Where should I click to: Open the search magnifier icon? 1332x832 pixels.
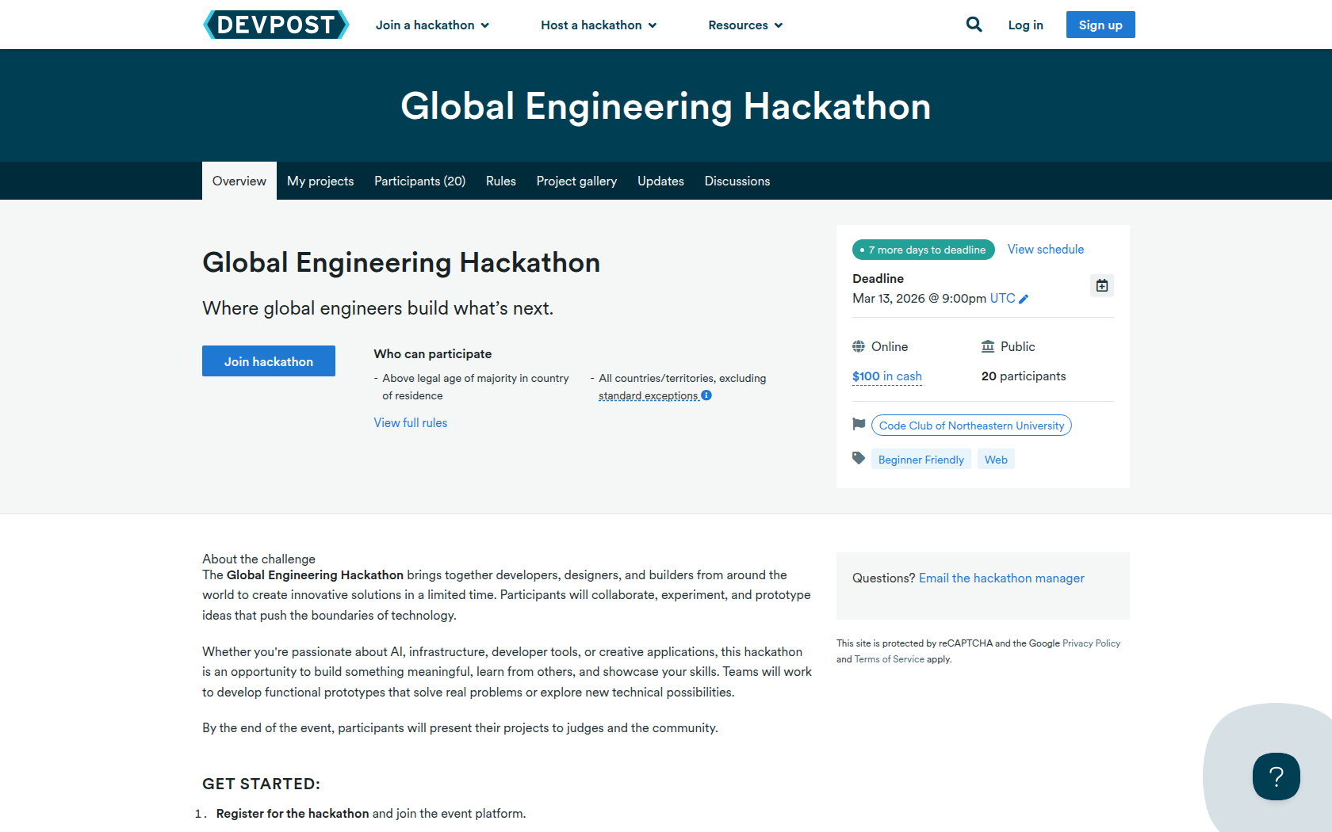click(x=974, y=25)
